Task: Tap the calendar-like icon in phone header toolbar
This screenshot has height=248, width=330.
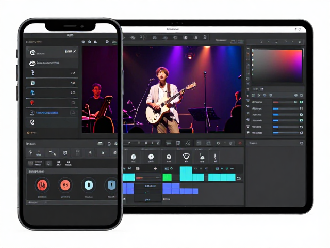Action: click(84, 42)
